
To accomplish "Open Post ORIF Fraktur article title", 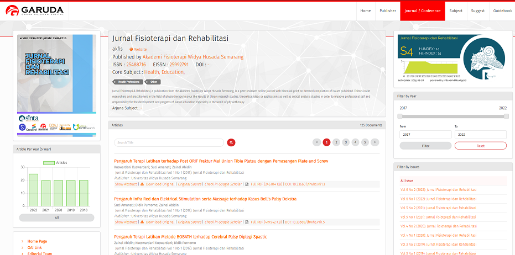I will coord(221,161).
